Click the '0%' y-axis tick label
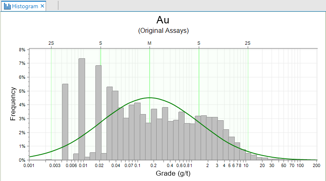326x181 pixels. tap(22, 160)
